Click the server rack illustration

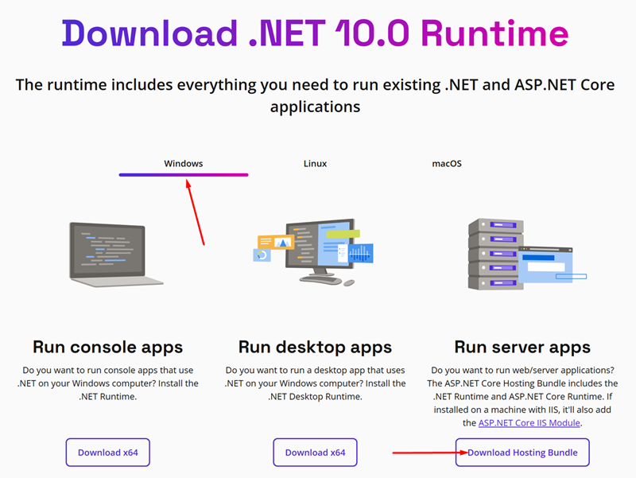(527, 255)
